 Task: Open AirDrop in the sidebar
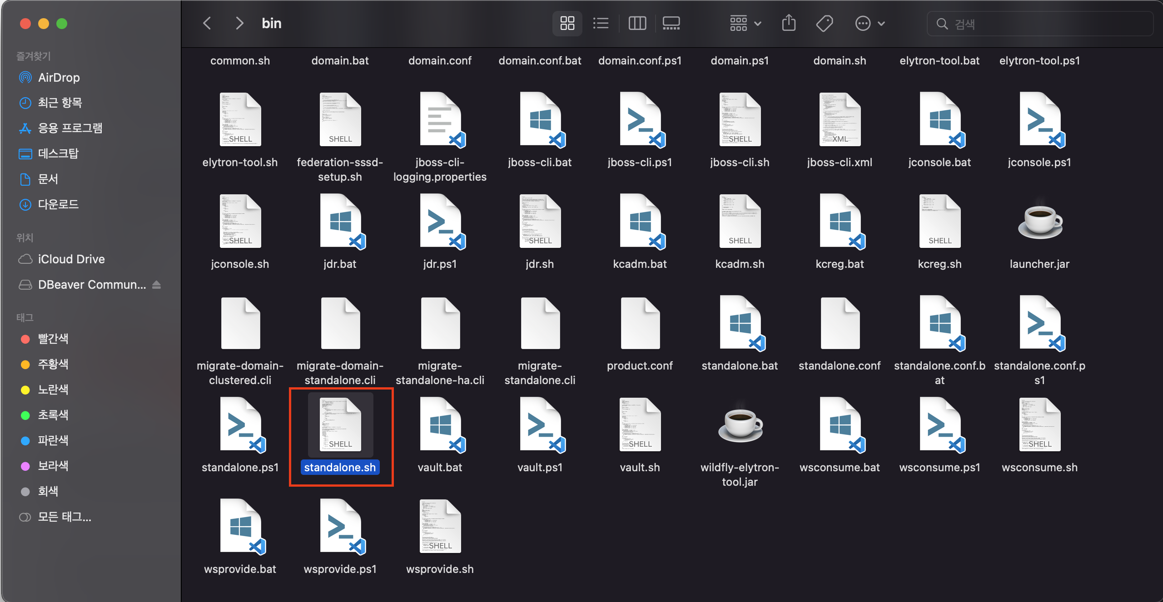click(59, 78)
